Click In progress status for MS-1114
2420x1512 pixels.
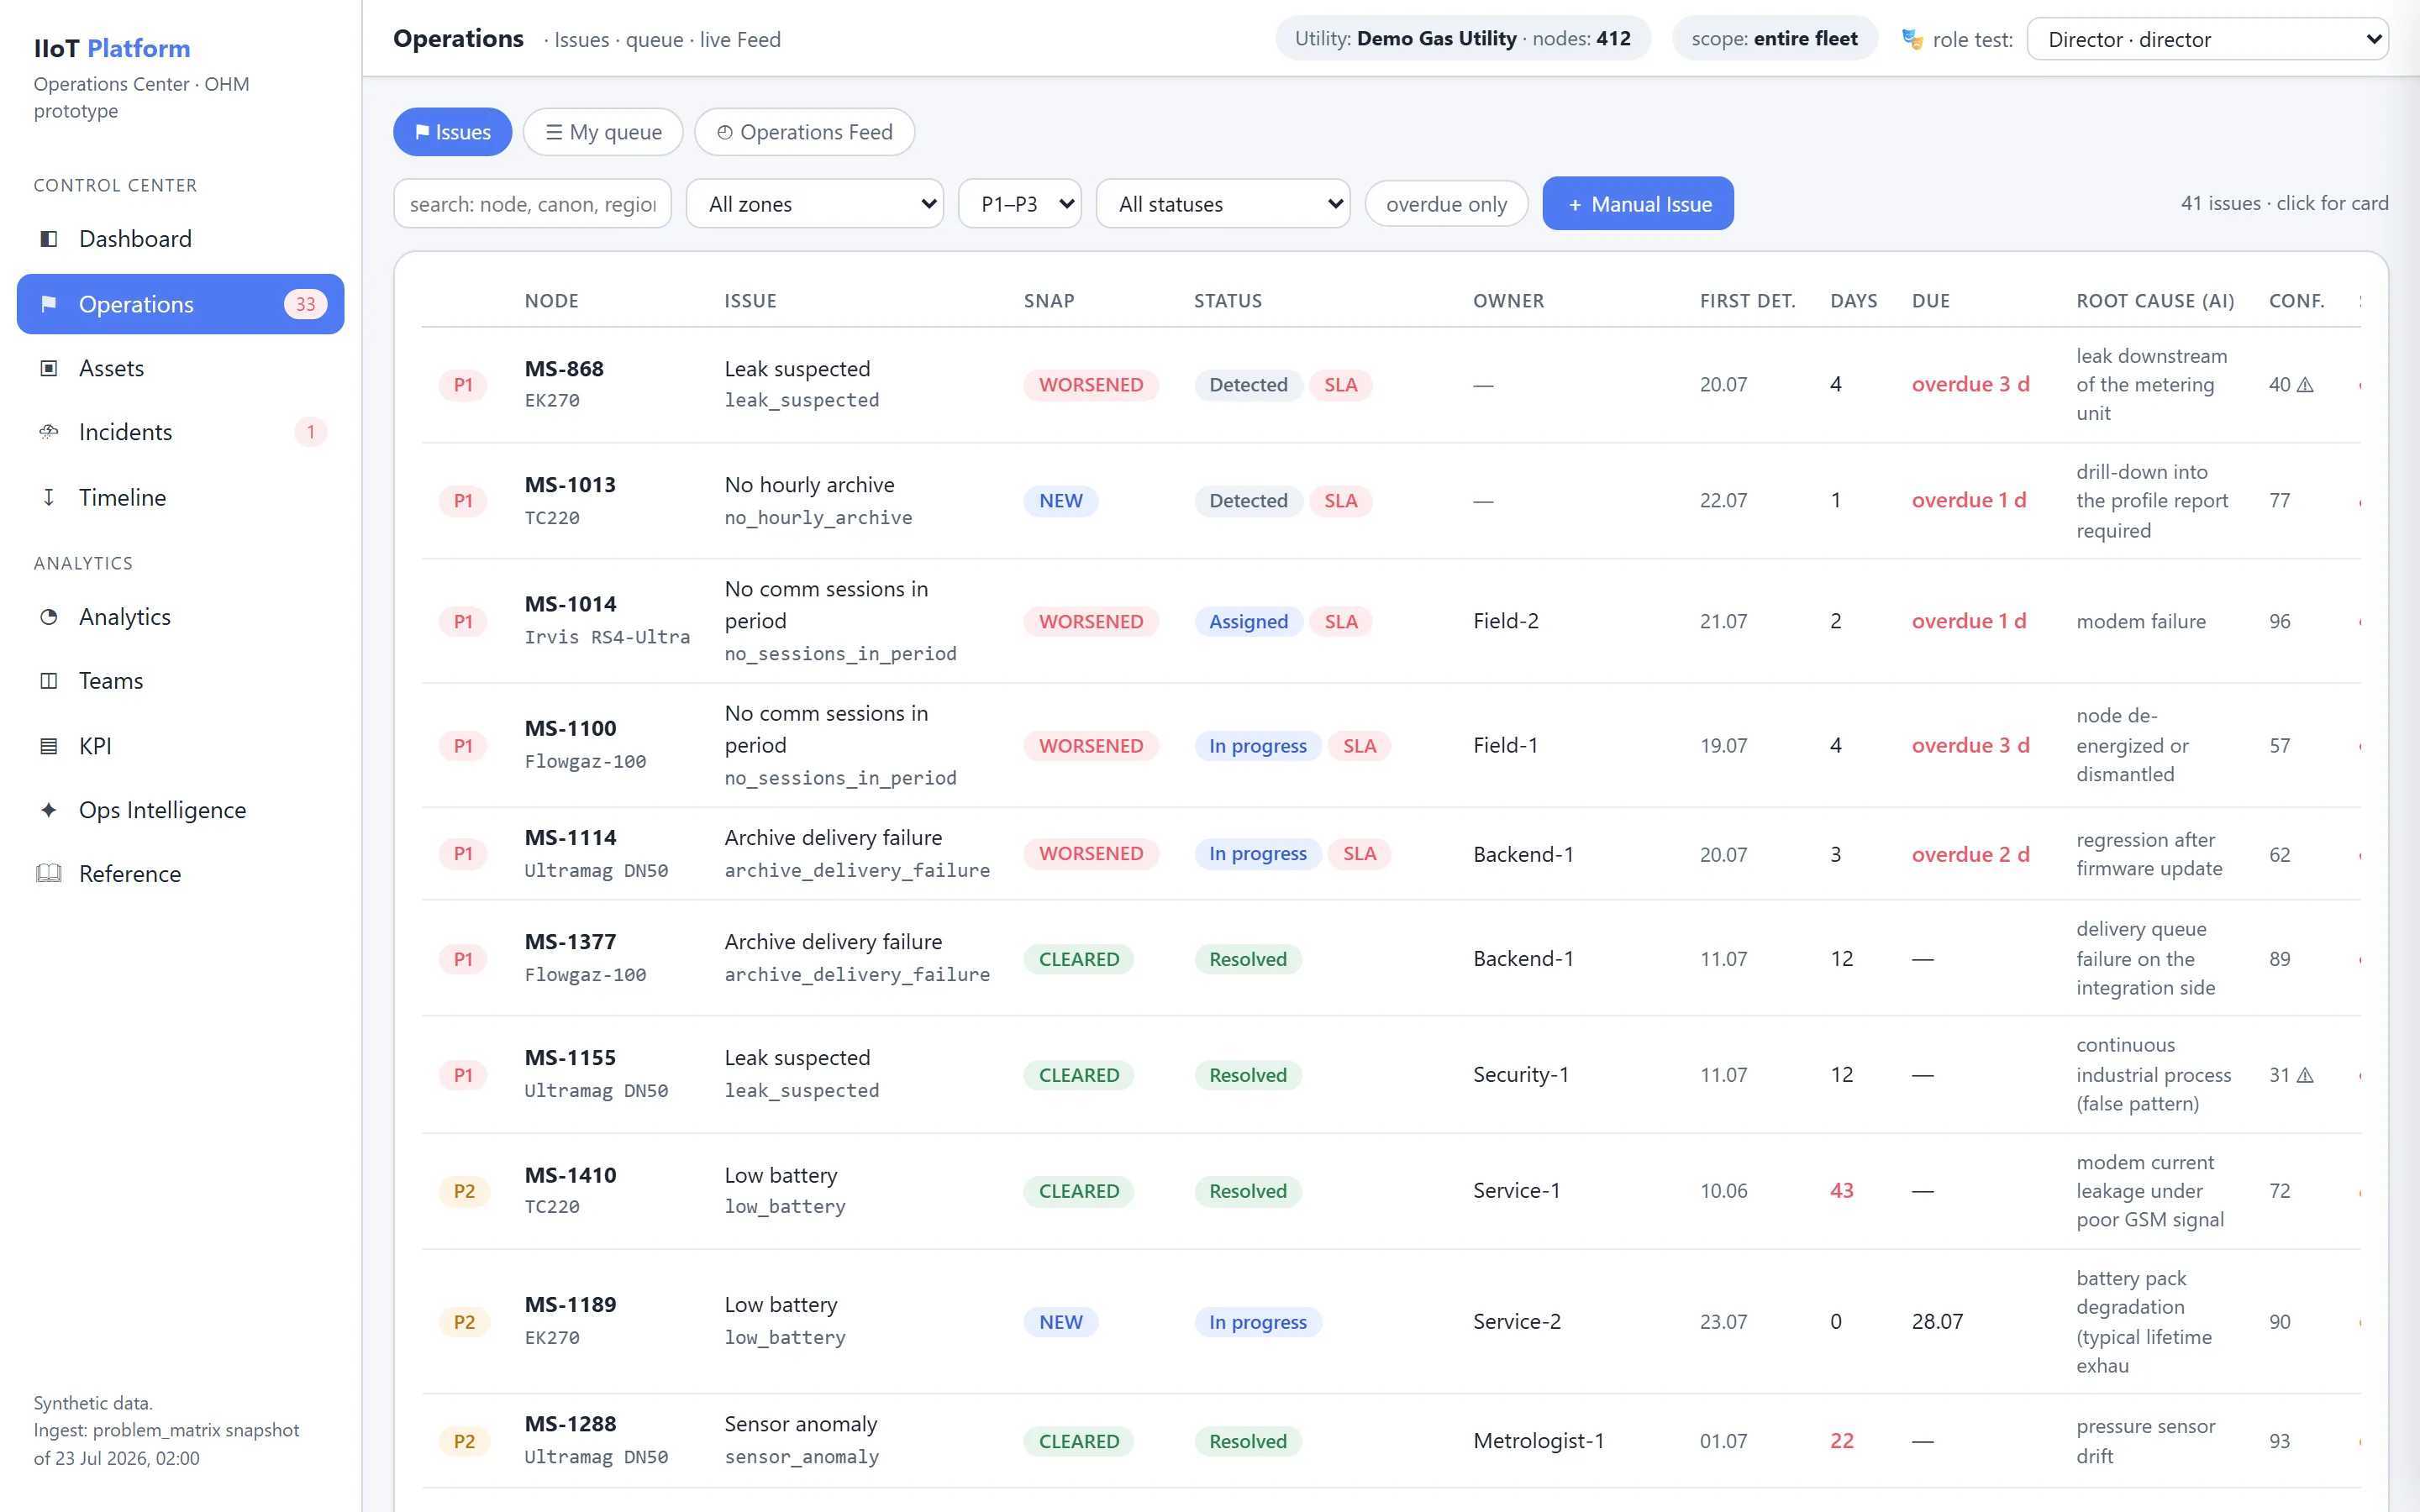pyautogui.click(x=1257, y=854)
